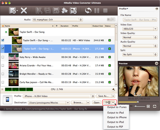Click the Convert circular arrows icon
Viewport: 160px width, 130px height.
(88, 11)
